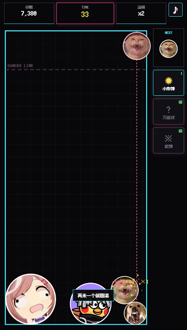Click the NEXT label text
This screenshot has width=187, height=330.
pyautogui.click(x=168, y=33)
